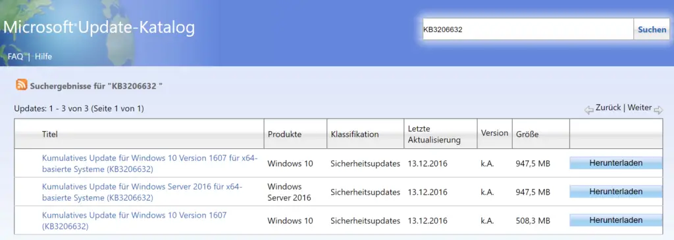This screenshot has width=674, height=240.
Task: Open Windows 10 Version 1607 x64 update link
Action: [149, 163]
